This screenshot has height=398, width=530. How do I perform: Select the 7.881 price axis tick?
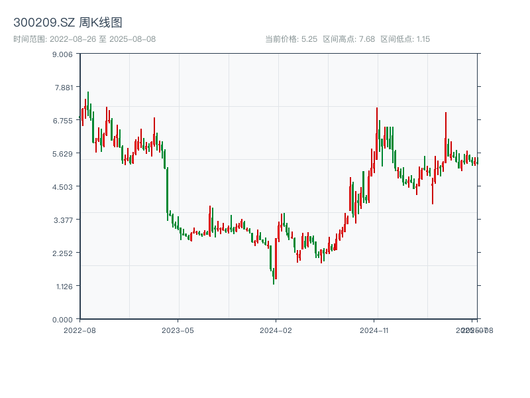click(63, 87)
